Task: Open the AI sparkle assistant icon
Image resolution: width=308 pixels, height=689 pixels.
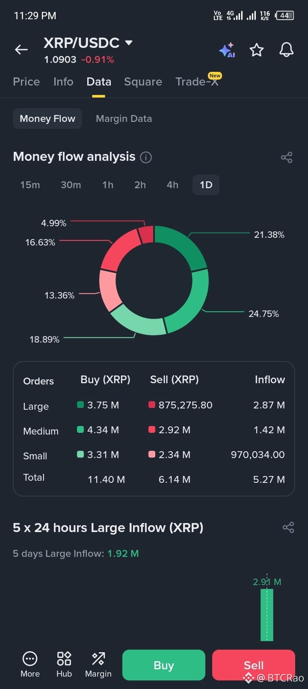Action: pyautogui.click(x=227, y=50)
